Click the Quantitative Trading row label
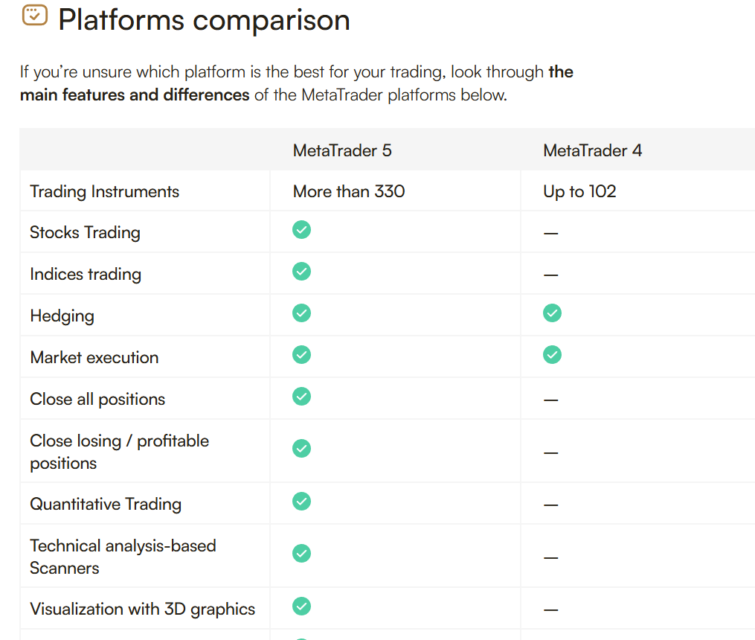 (106, 505)
